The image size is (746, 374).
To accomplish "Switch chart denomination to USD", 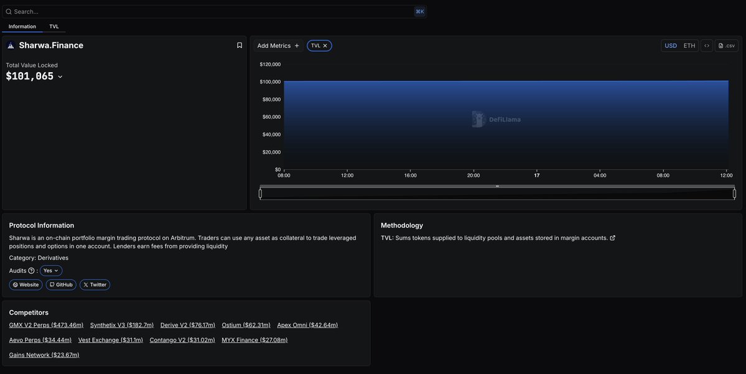I will 670,45.
